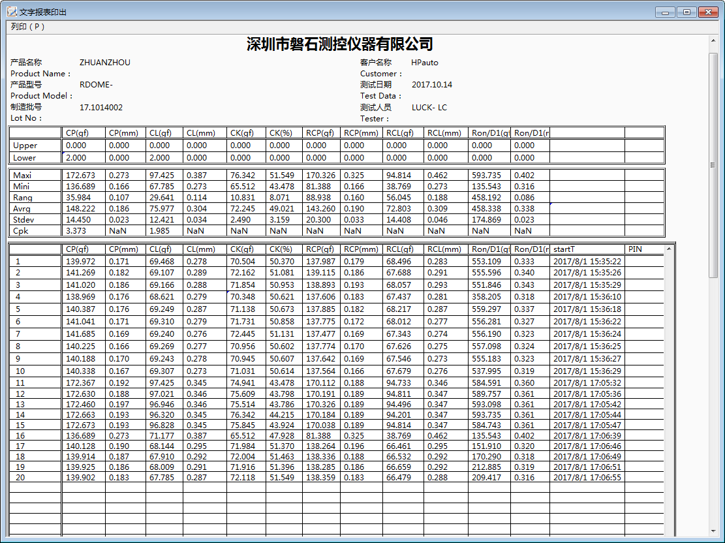Click the data table scrollbar's up arrow
The width and height of the screenshot is (725, 543).
click(668, 249)
